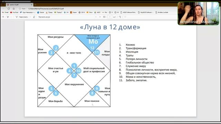Open the 'Курс Накшатры' bookmark
221x124 pixels.
(28, 12)
